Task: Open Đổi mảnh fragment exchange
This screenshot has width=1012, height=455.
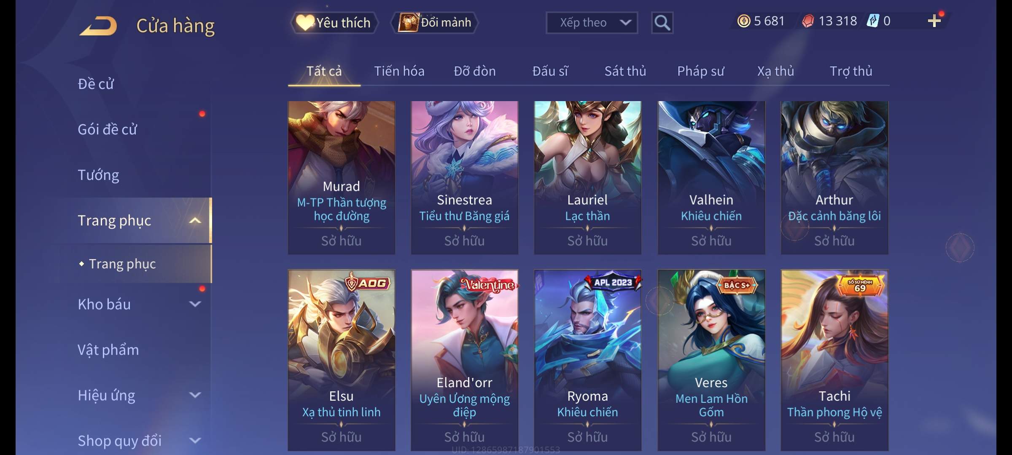Action: pos(435,23)
